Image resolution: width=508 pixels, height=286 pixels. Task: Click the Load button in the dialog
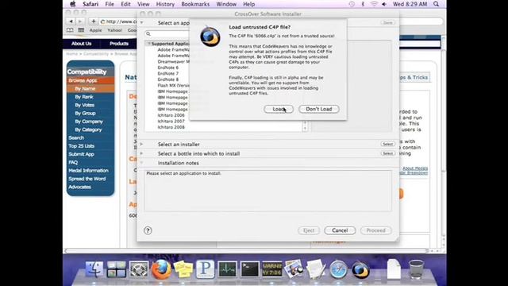pos(279,109)
